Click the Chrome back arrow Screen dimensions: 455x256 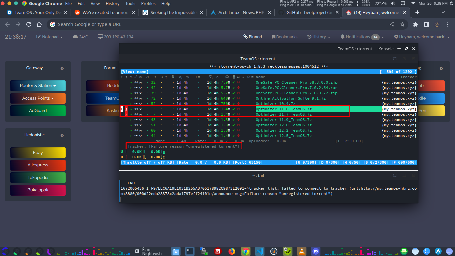click(7, 24)
